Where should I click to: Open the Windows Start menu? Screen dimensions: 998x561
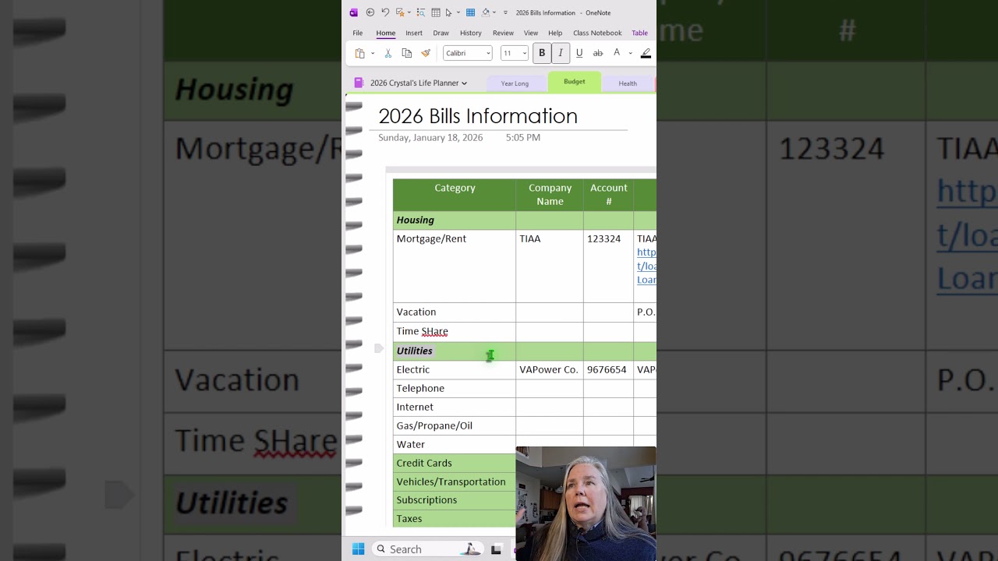click(359, 549)
